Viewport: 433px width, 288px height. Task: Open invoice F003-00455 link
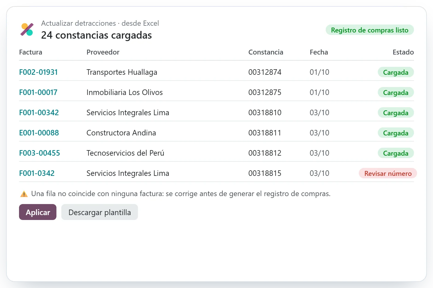tap(40, 153)
